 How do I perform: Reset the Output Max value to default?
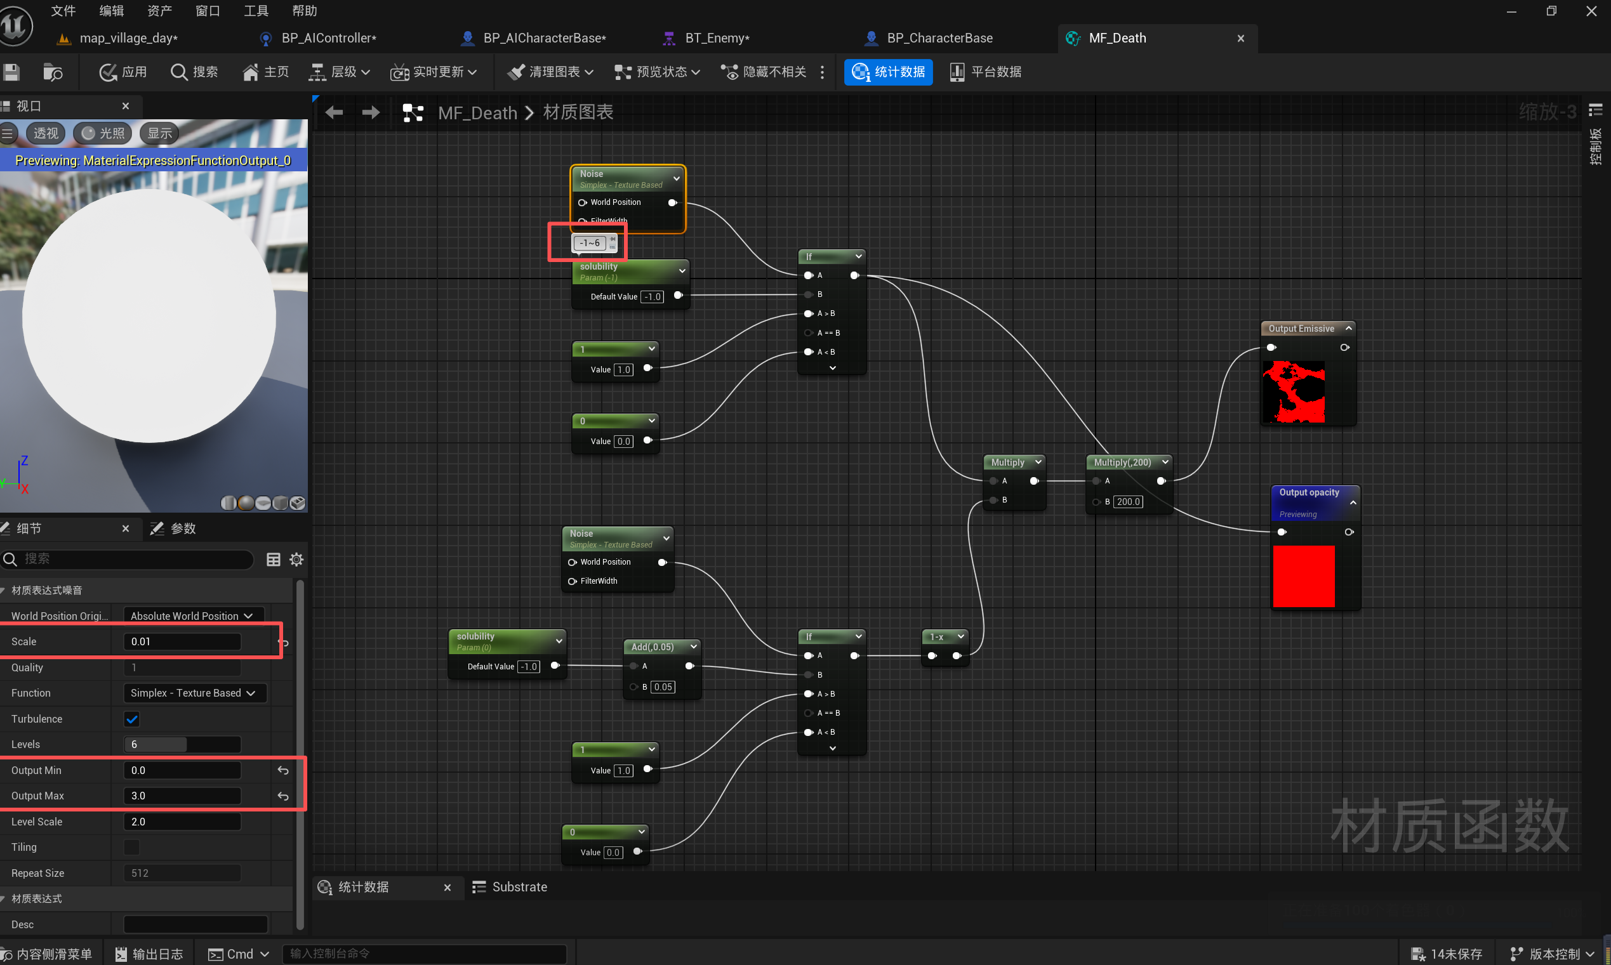(283, 796)
